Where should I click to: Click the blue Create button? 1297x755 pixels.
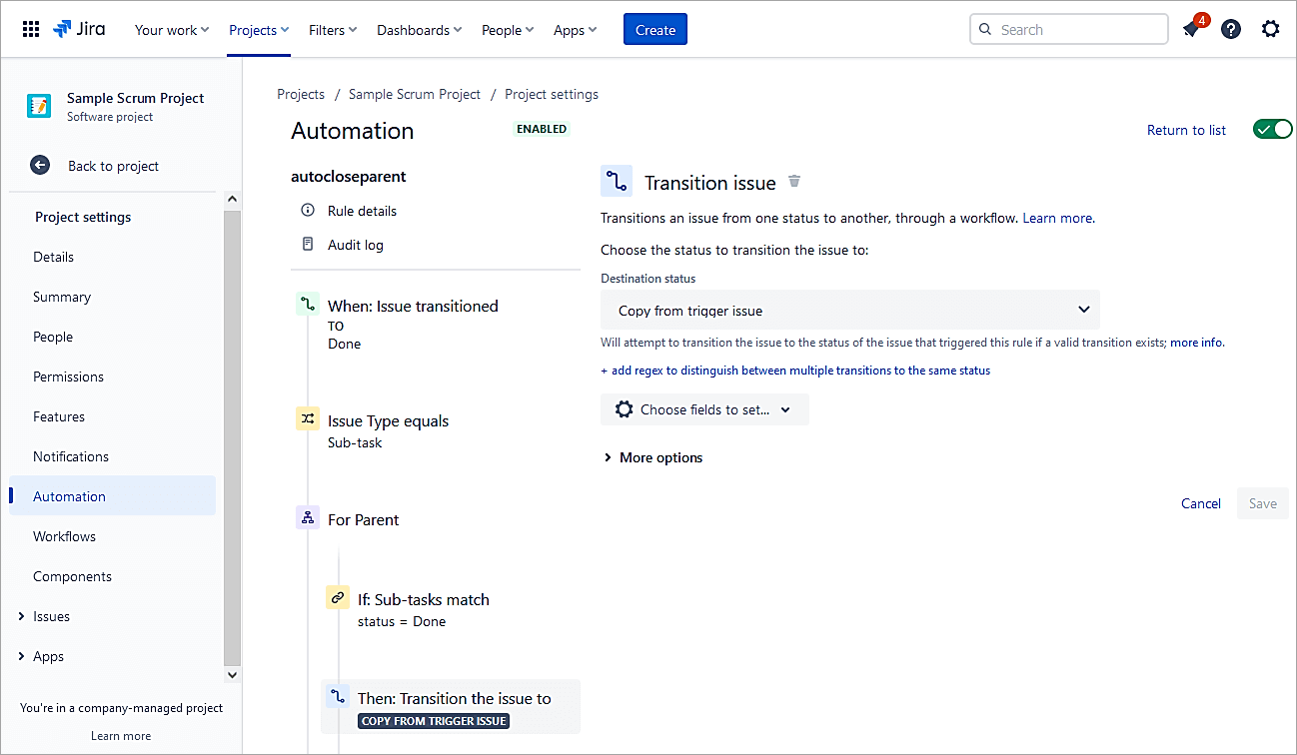[x=654, y=30]
